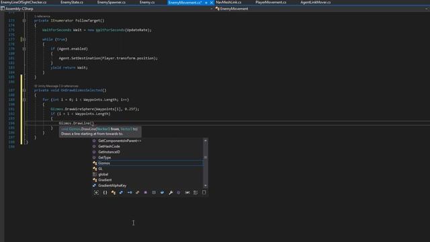Open the Assembly-CSharp project selector

tap(107, 9)
